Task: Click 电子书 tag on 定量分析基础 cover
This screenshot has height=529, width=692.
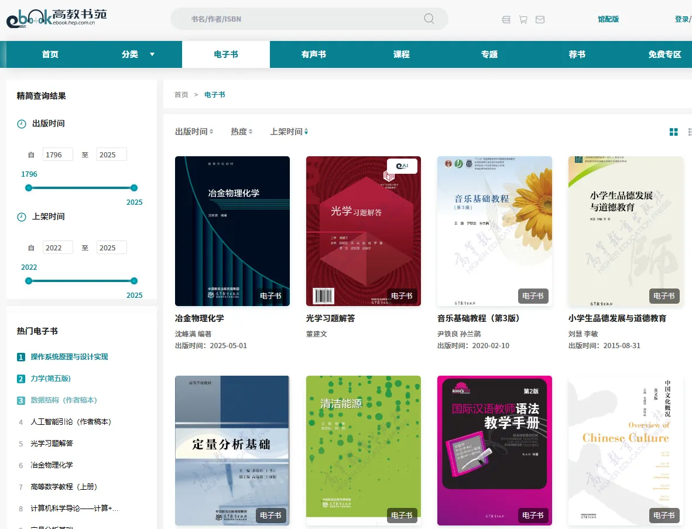Action: pyautogui.click(x=270, y=515)
